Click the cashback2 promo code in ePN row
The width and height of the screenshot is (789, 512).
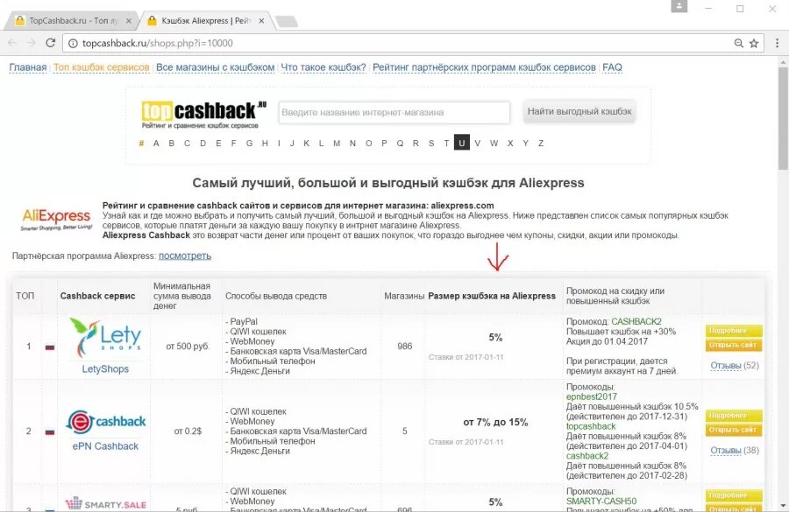pos(587,456)
